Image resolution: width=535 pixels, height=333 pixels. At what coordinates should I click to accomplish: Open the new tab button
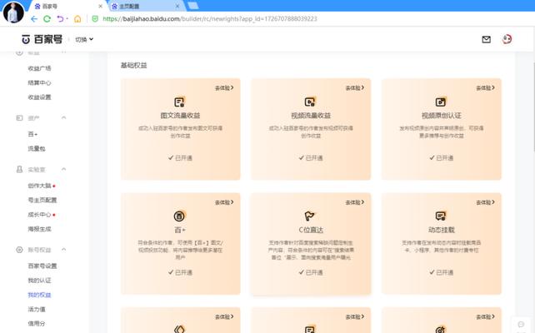[x=193, y=6]
